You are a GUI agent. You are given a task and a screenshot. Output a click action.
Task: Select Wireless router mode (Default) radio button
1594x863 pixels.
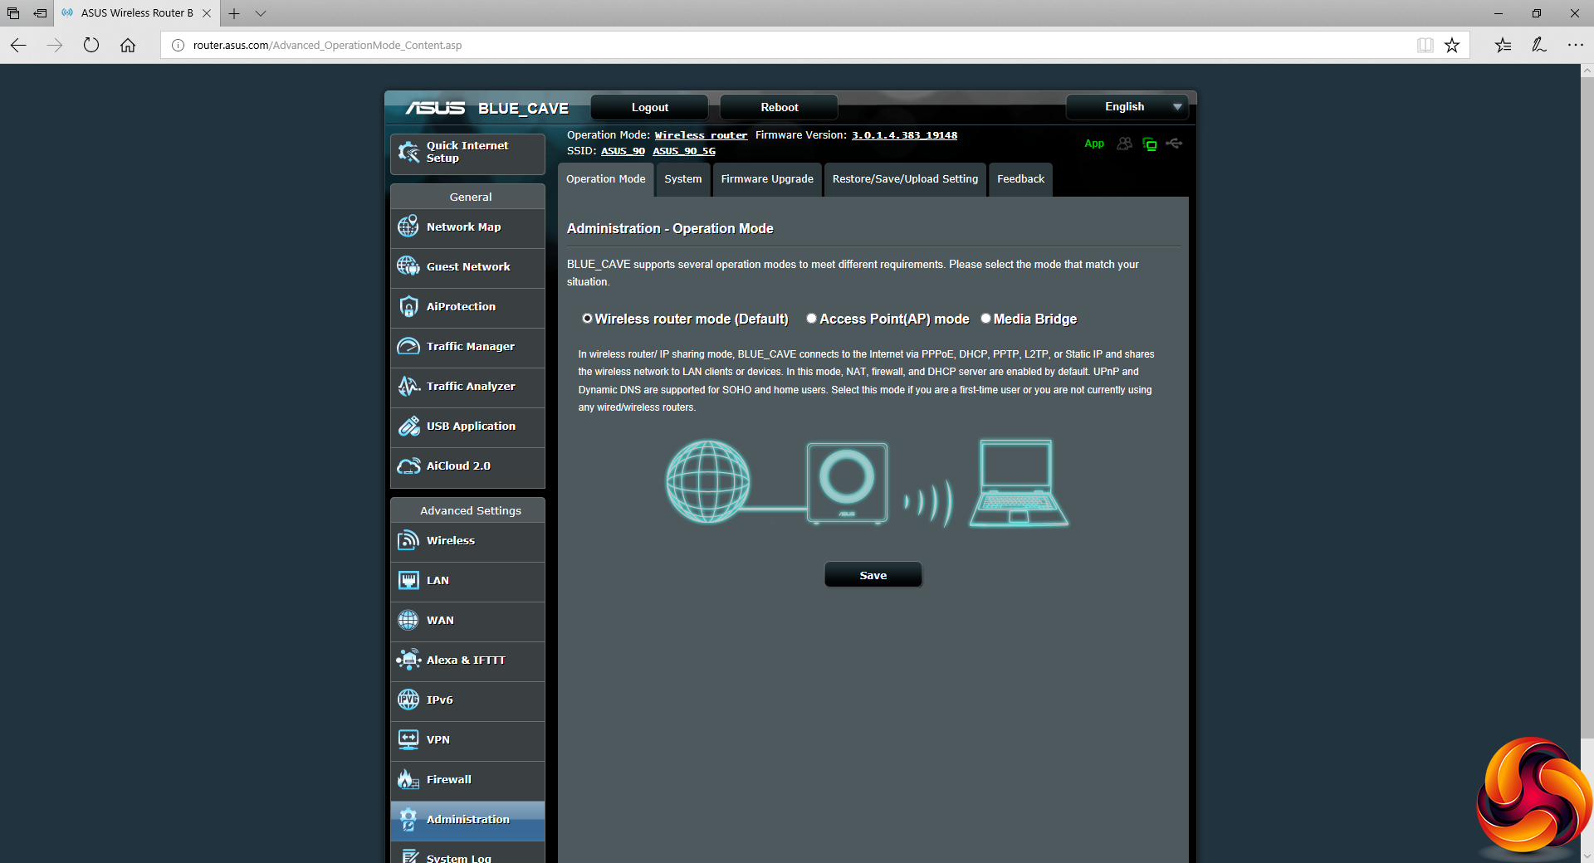coord(587,319)
